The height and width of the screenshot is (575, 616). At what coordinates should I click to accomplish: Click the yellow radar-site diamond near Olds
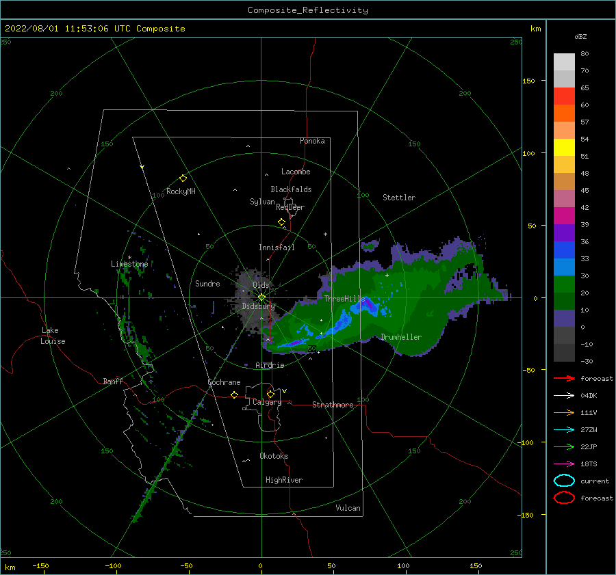point(261,297)
